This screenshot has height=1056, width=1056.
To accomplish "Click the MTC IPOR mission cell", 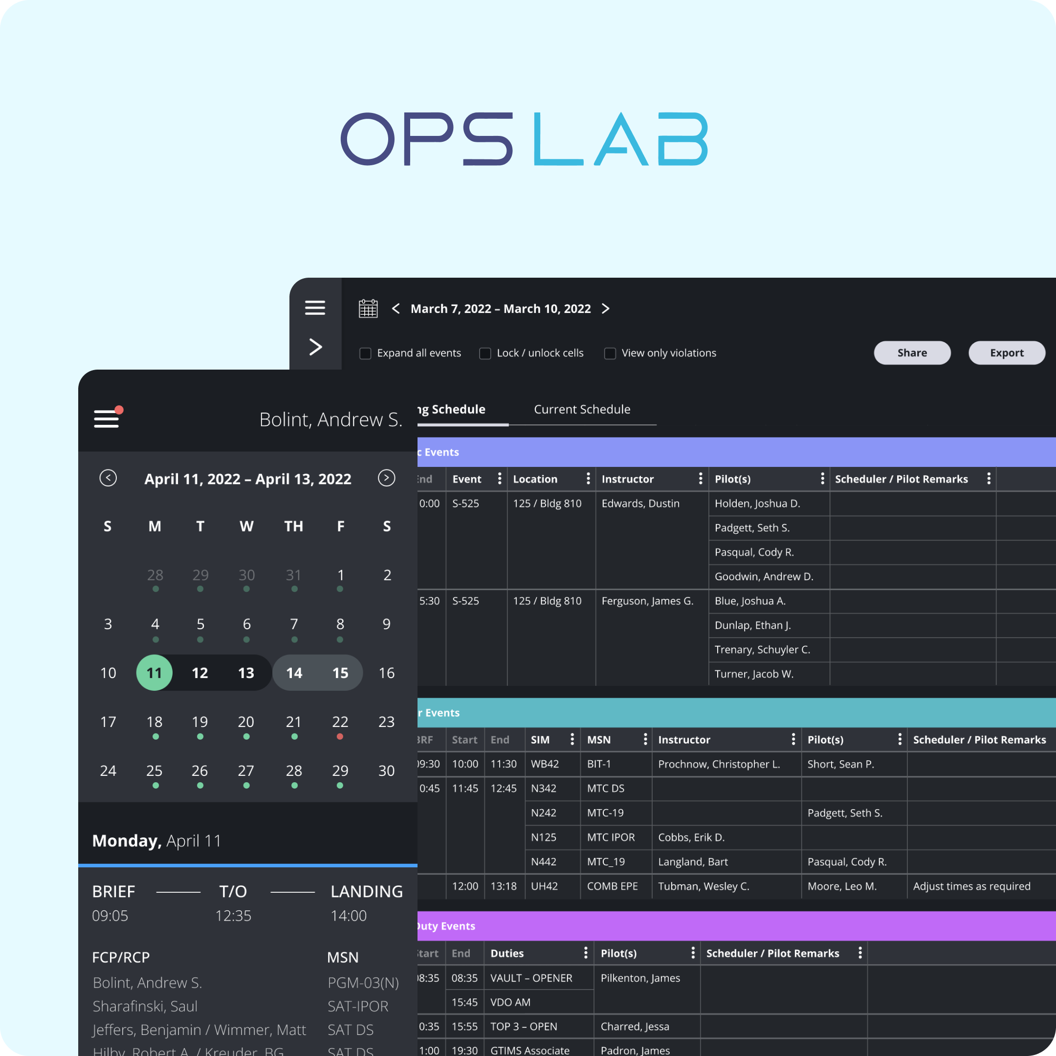I will point(616,837).
